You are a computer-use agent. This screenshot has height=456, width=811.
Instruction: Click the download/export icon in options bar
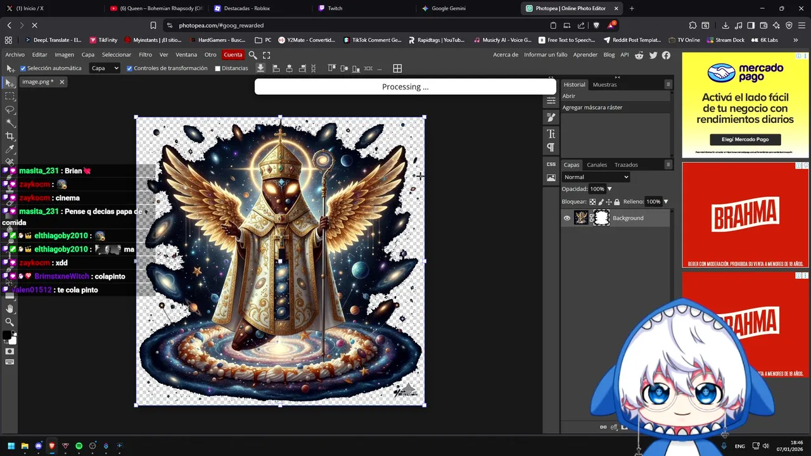point(260,68)
